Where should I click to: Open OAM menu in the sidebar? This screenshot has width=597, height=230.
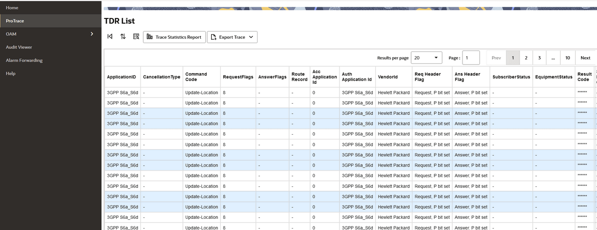pos(51,34)
